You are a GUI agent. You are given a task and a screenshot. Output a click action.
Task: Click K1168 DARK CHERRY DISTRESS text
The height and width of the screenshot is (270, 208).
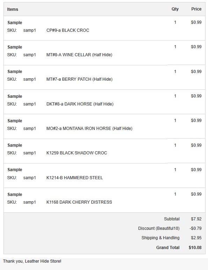(79, 202)
